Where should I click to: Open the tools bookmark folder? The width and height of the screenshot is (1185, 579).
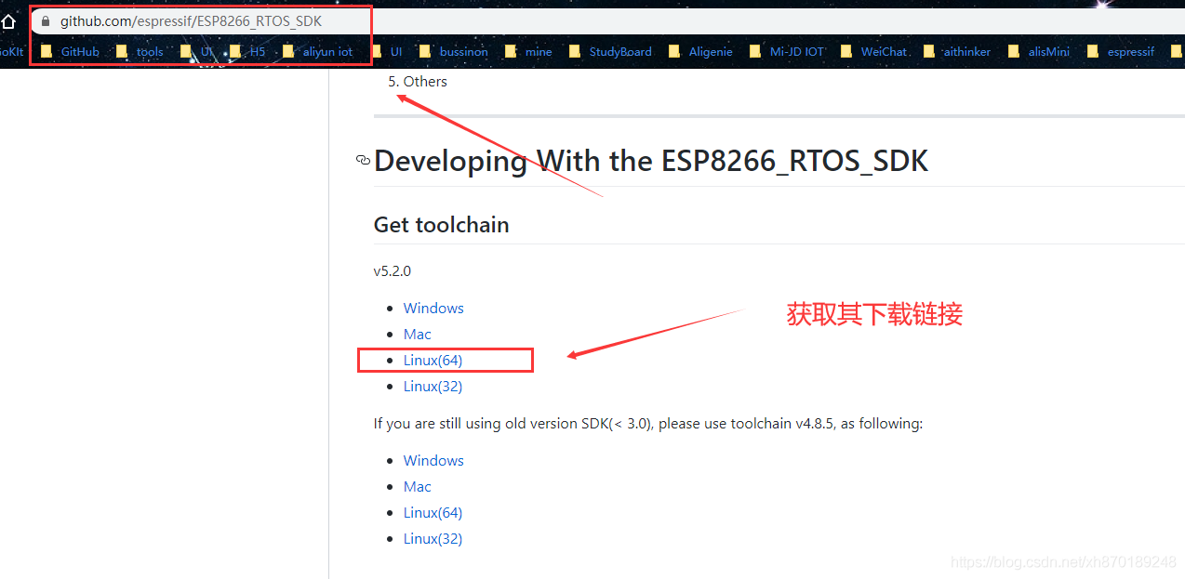tap(140, 52)
